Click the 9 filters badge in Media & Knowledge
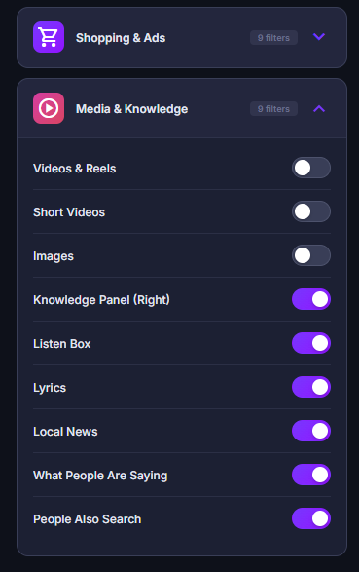 (273, 109)
